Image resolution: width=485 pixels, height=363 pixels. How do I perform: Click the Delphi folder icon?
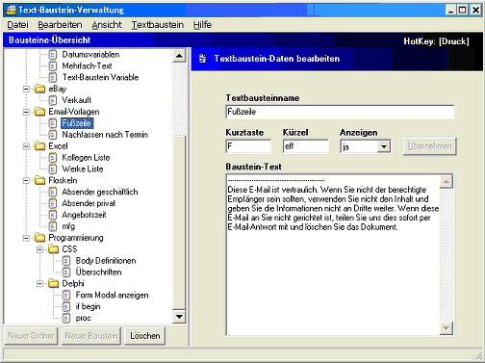coord(53,283)
